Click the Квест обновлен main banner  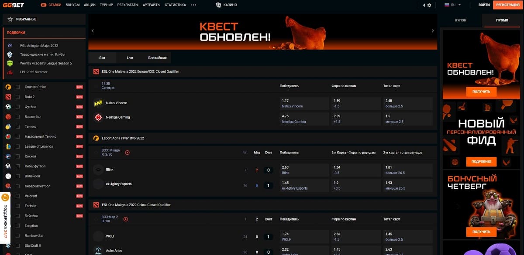tap(262, 32)
